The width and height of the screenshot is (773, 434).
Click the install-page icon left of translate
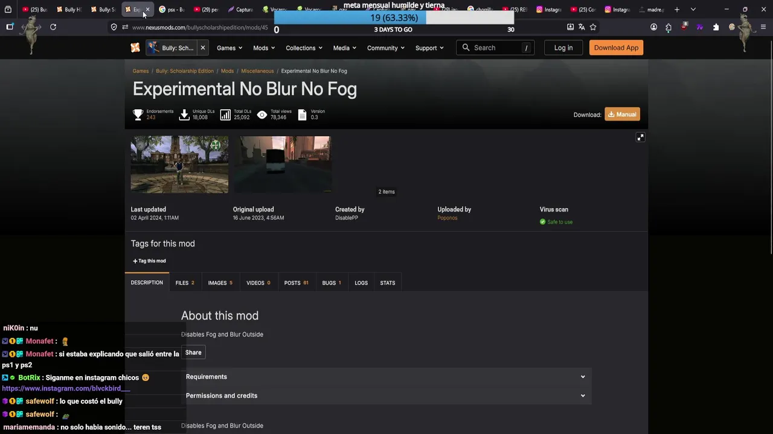coord(570,27)
